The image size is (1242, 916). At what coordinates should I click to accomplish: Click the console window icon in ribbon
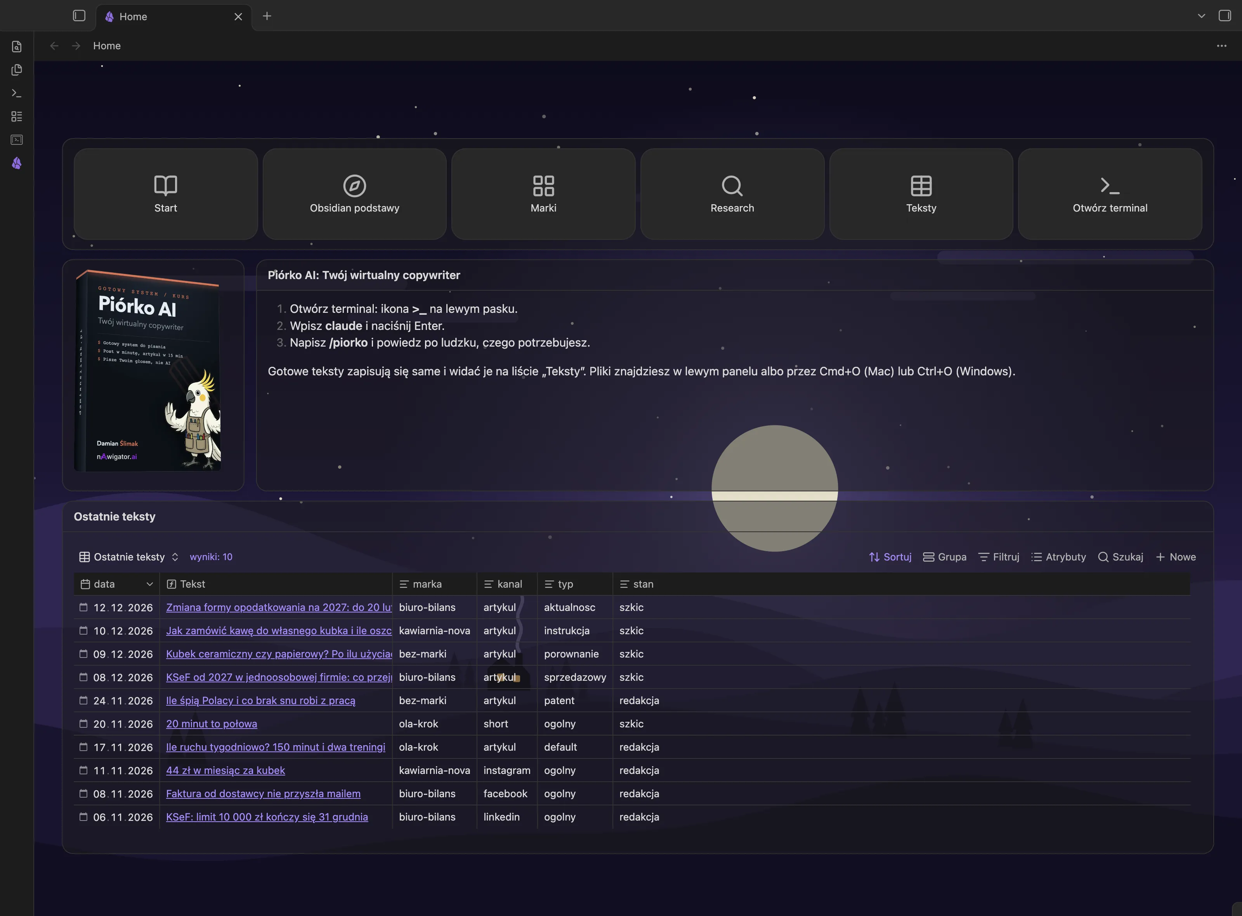(x=17, y=140)
